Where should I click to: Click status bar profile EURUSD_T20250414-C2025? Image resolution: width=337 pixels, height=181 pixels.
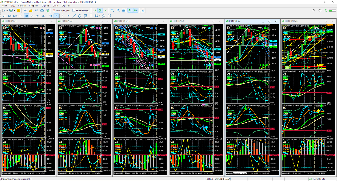click(x=218, y=179)
